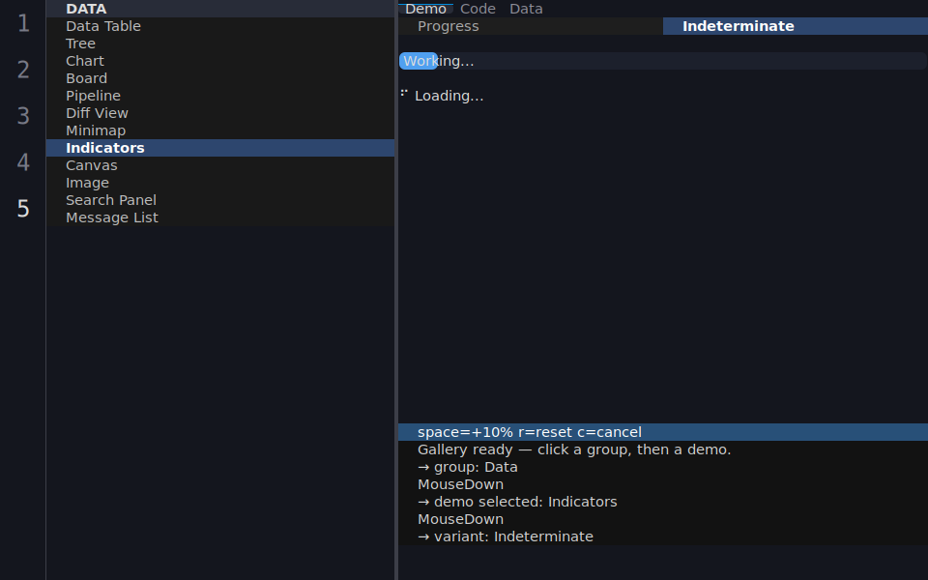Screen dimensions: 928x580
Task: Click the 'space=+10% r=reset c=cancel' hint line
Action: pyautogui.click(x=663, y=432)
